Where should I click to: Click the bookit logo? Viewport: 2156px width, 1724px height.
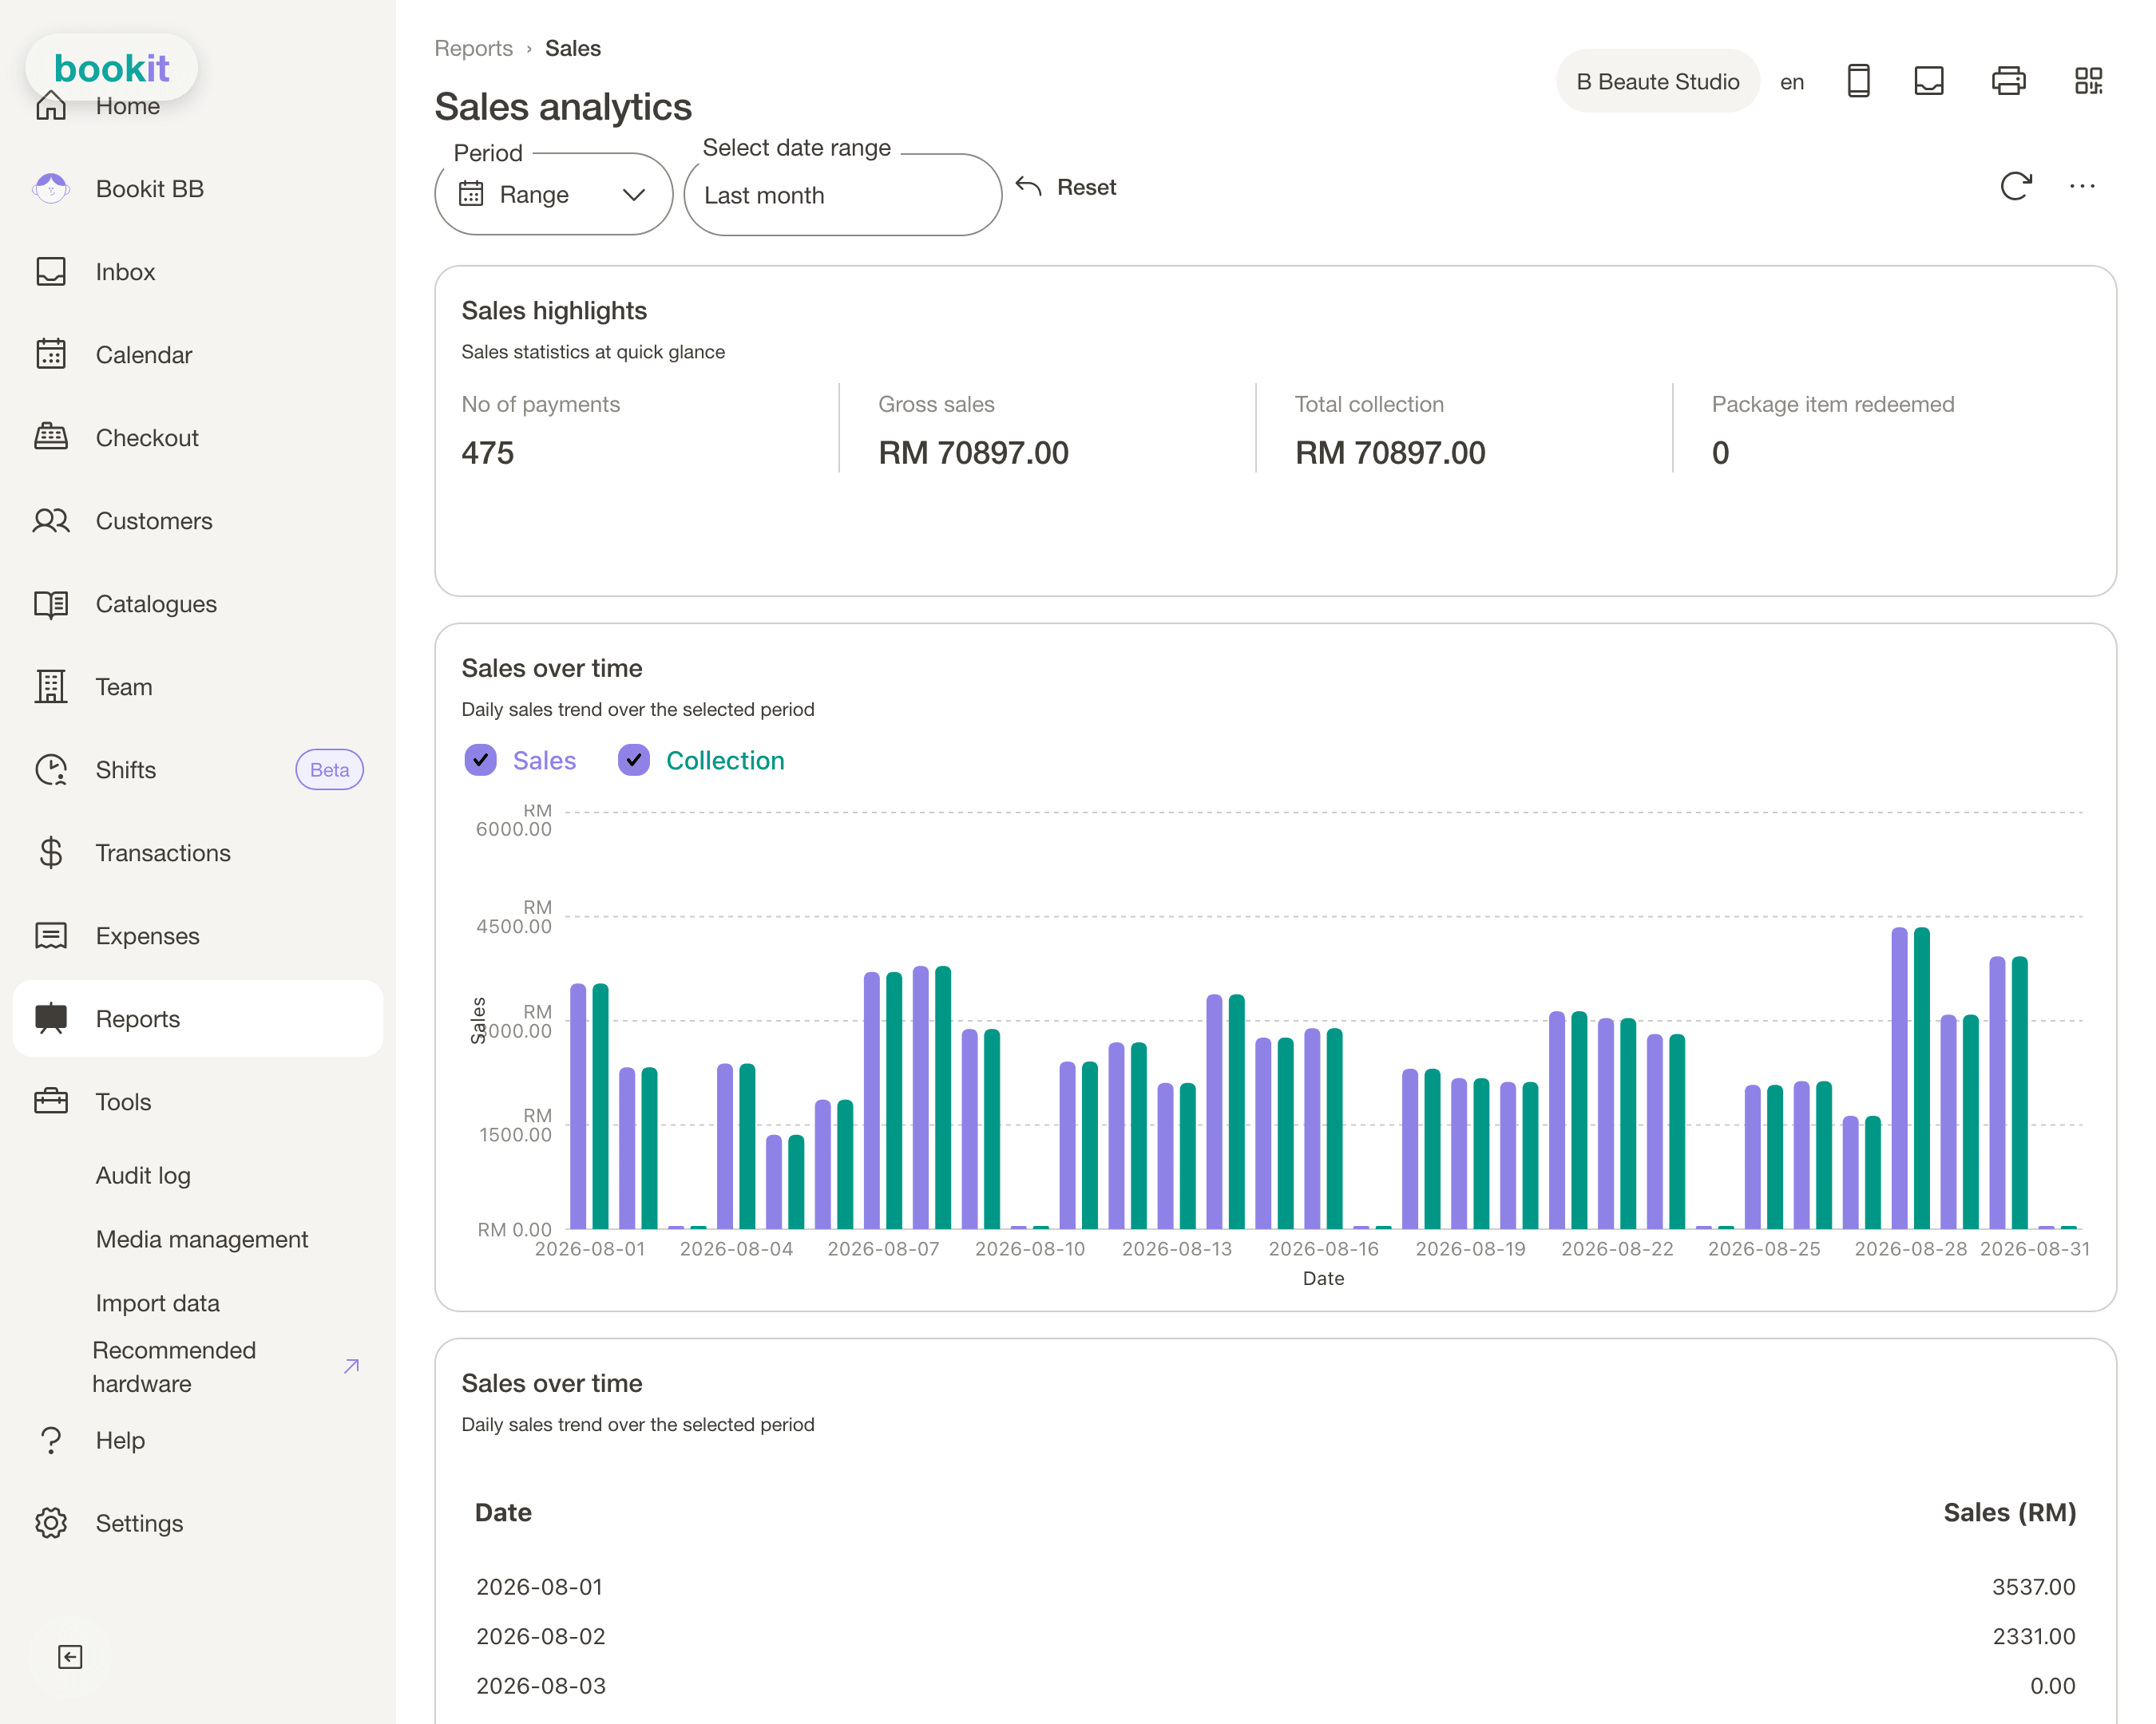pyautogui.click(x=112, y=68)
